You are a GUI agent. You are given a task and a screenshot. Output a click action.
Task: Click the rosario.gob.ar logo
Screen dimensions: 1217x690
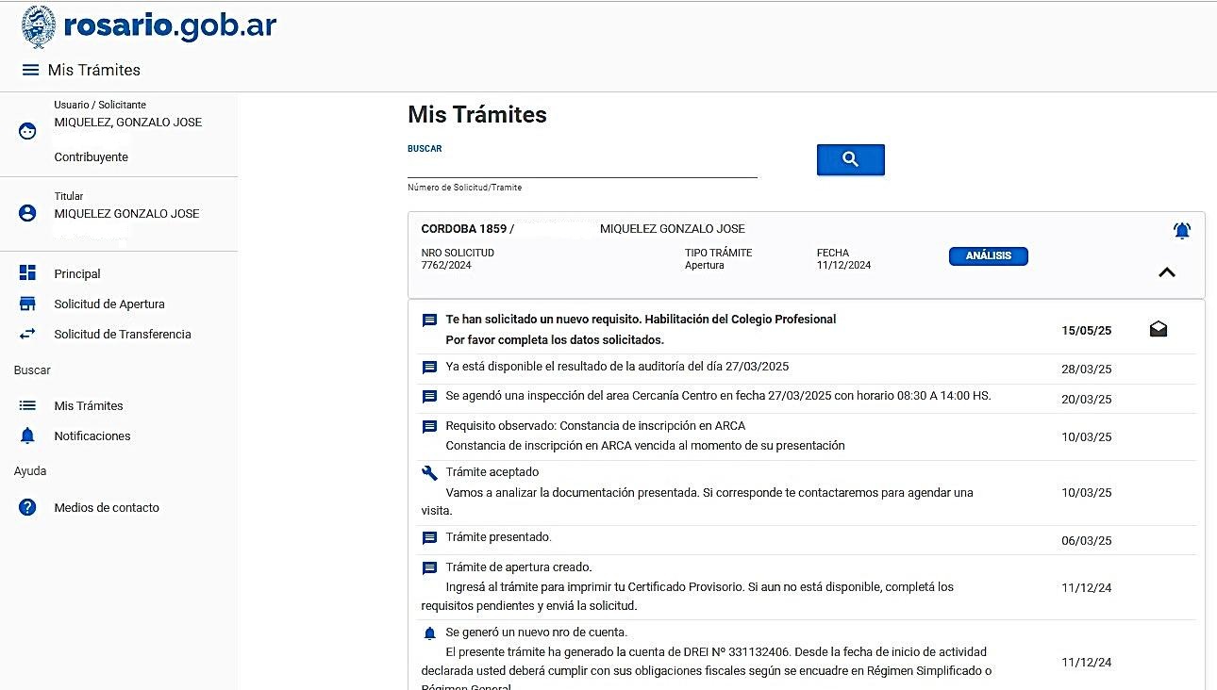149,26
